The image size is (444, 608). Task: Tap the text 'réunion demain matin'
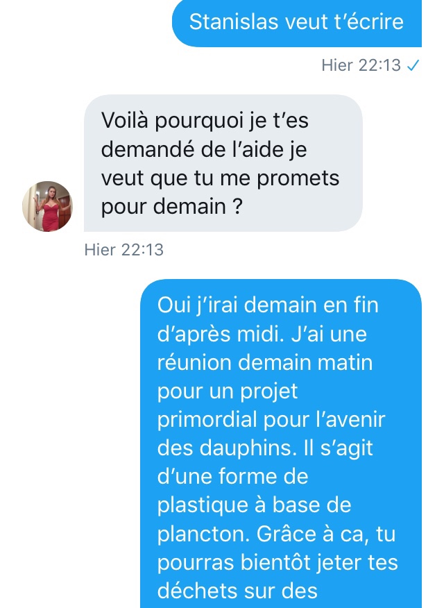click(265, 362)
